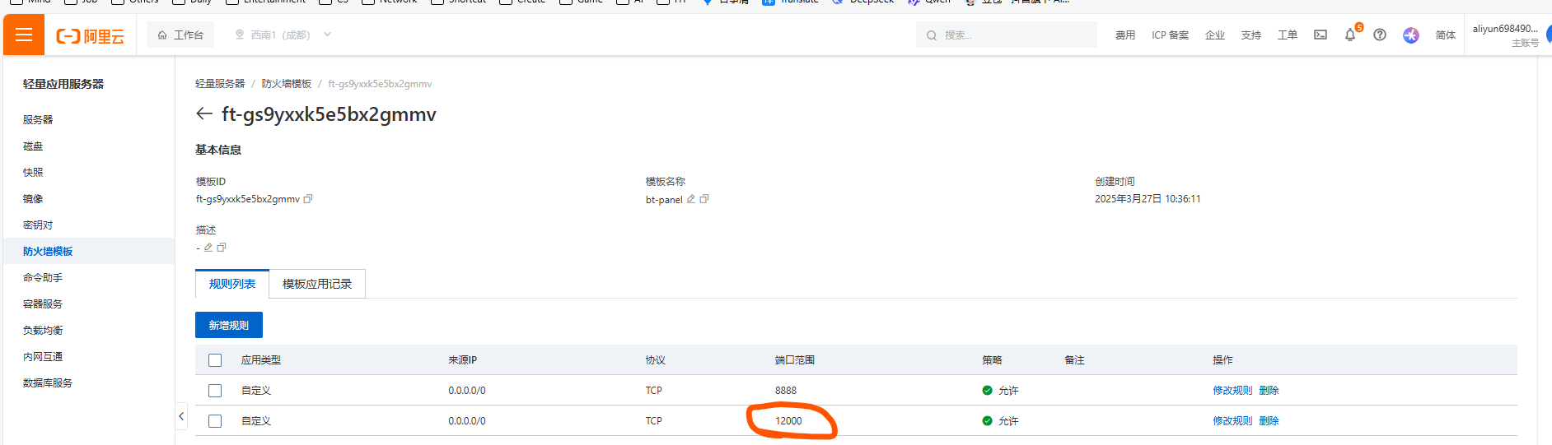Toggle the select-all checkbox in table header
The image size is (1552, 445).
click(x=215, y=360)
